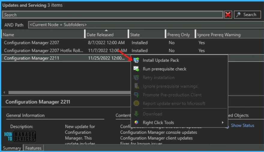The height and width of the screenshot is (152, 264).
Task: Sort by Date Released column header
Action: pos(106,34)
